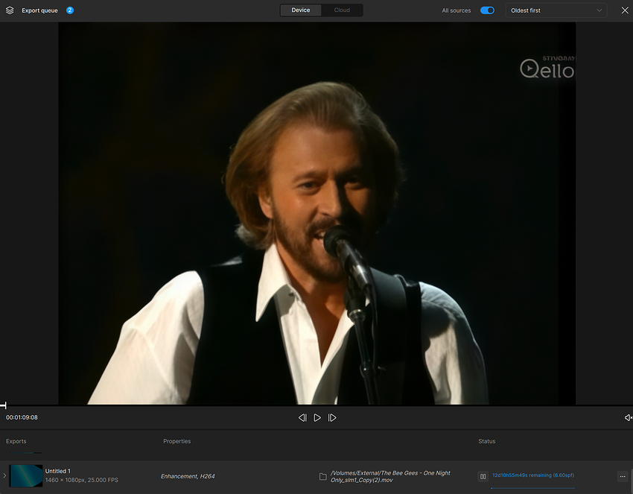Open the Oldest first sort dropdown

tap(556, 10)
